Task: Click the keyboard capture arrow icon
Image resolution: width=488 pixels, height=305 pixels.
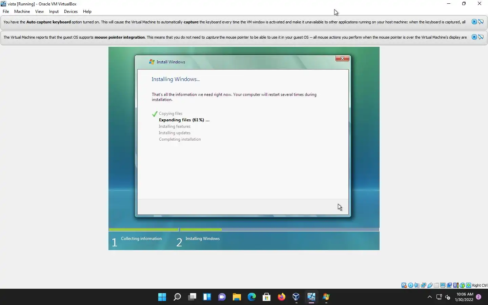Action: click(469, 285)
